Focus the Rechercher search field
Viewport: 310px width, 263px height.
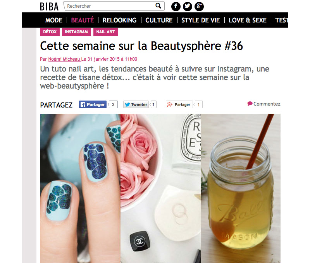pyautogui.click(x=110, y=6)
